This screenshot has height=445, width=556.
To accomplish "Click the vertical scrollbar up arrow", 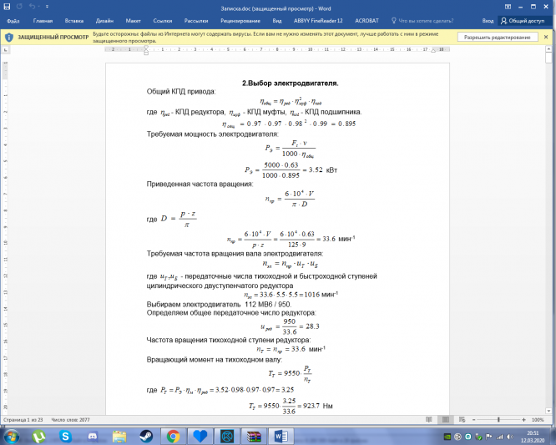I will pos(548,49).
